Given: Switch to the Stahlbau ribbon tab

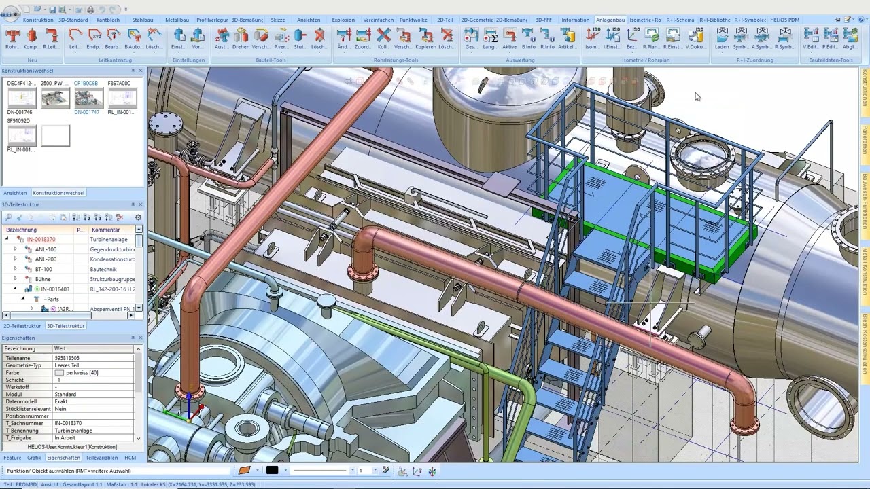Looking at the screenshot, I should (143, 20).
